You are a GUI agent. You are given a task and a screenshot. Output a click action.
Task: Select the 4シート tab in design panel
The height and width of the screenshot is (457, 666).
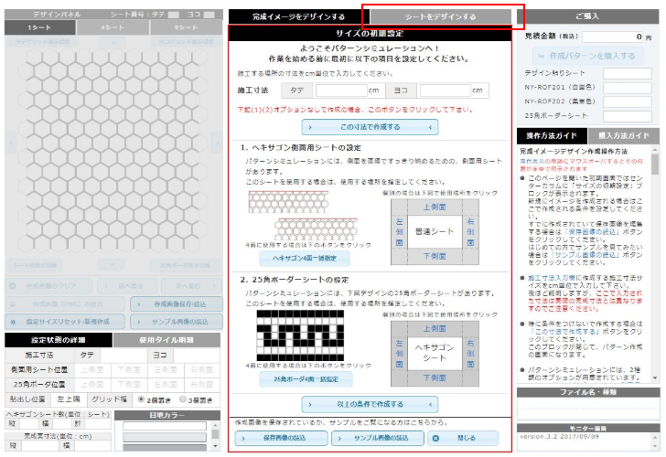point(113,27)
